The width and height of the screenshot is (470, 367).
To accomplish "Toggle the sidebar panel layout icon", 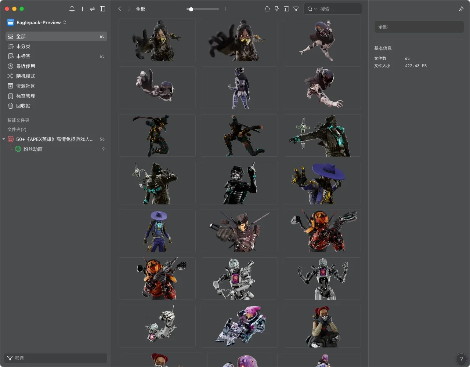I will pyautogui.click(x=102, y=9).
